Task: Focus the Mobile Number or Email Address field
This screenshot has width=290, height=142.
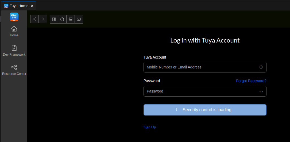Action: (x=205, y=67)
